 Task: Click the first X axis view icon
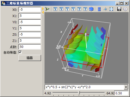(x=55, y=9)
